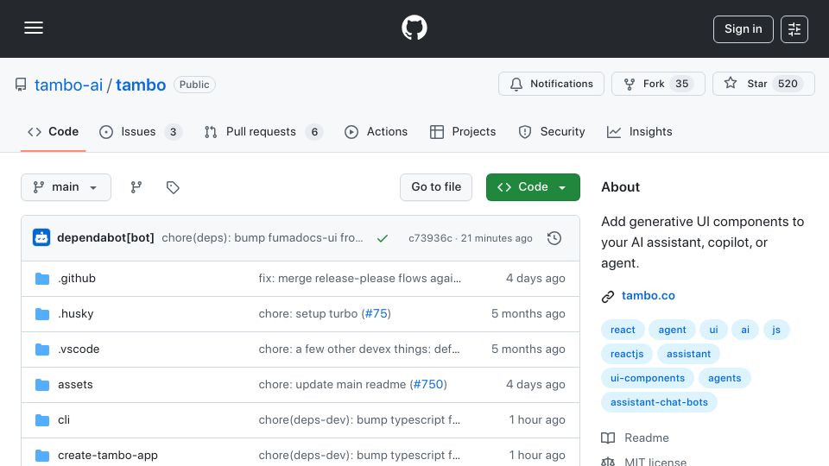The image size is (829, 466).
Task: Click the Go to file button
Action: [x=435, y=187]
